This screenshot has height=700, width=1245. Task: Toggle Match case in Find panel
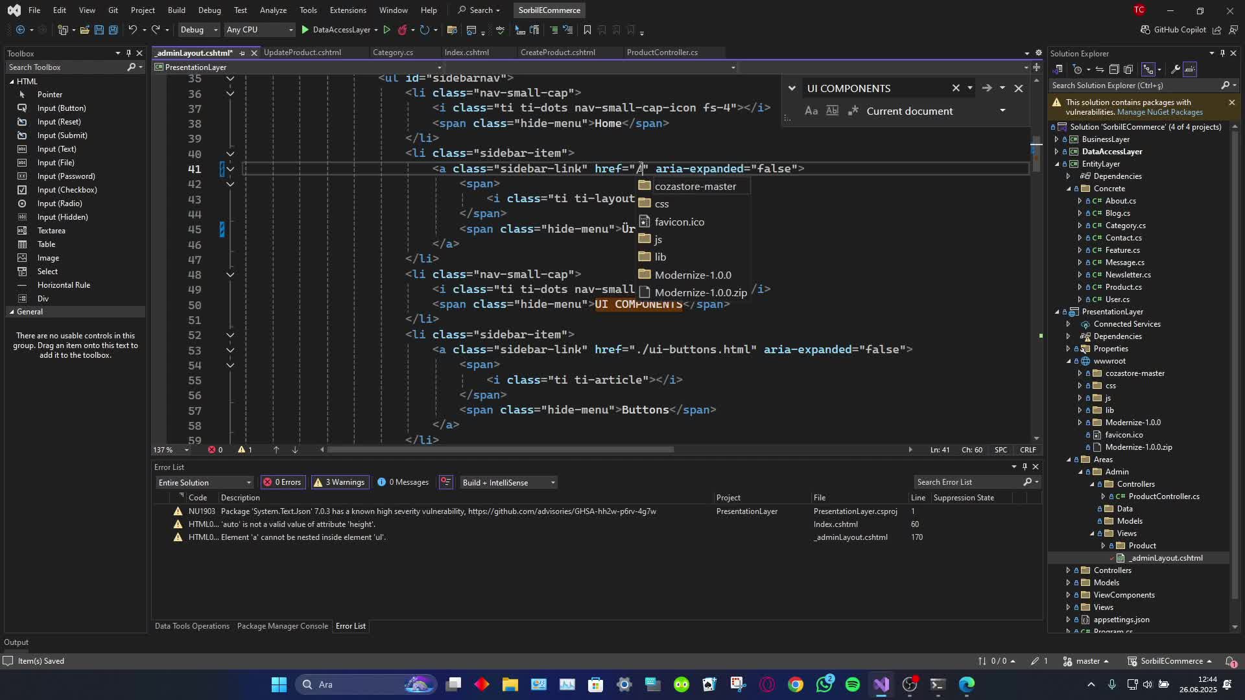[811, 111]
